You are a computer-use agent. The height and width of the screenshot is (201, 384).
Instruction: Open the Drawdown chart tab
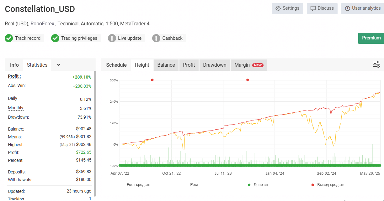pos(215,65)
